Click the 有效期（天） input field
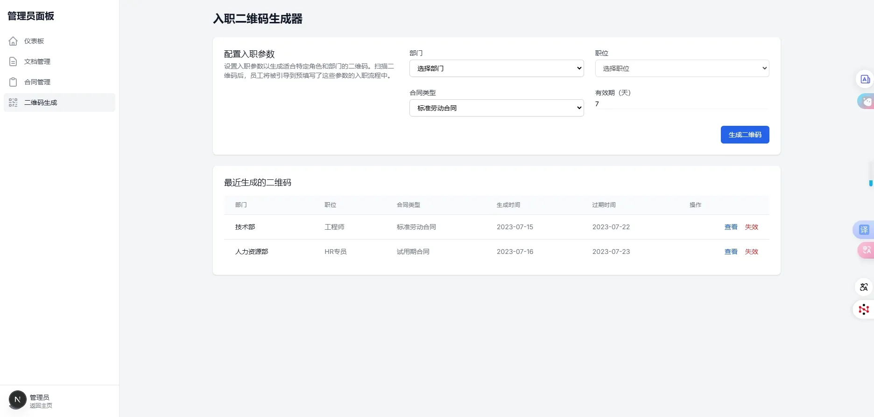874x417 pixels. [682, 104]
